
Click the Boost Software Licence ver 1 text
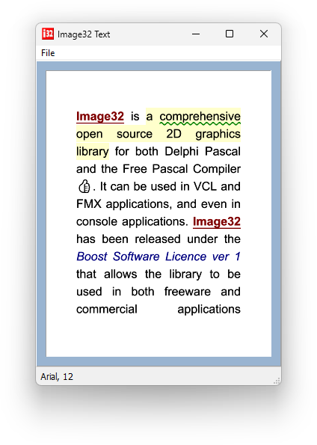[x=158, y=257]
